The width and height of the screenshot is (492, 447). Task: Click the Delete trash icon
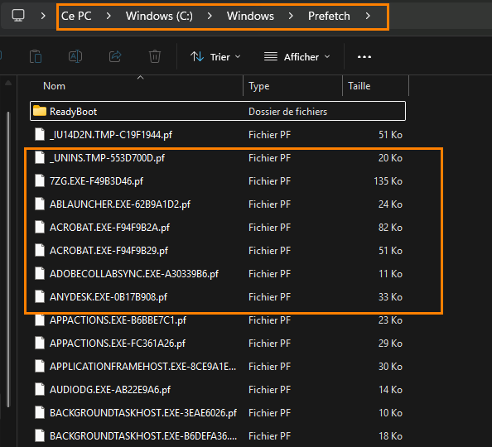point(155,57)
